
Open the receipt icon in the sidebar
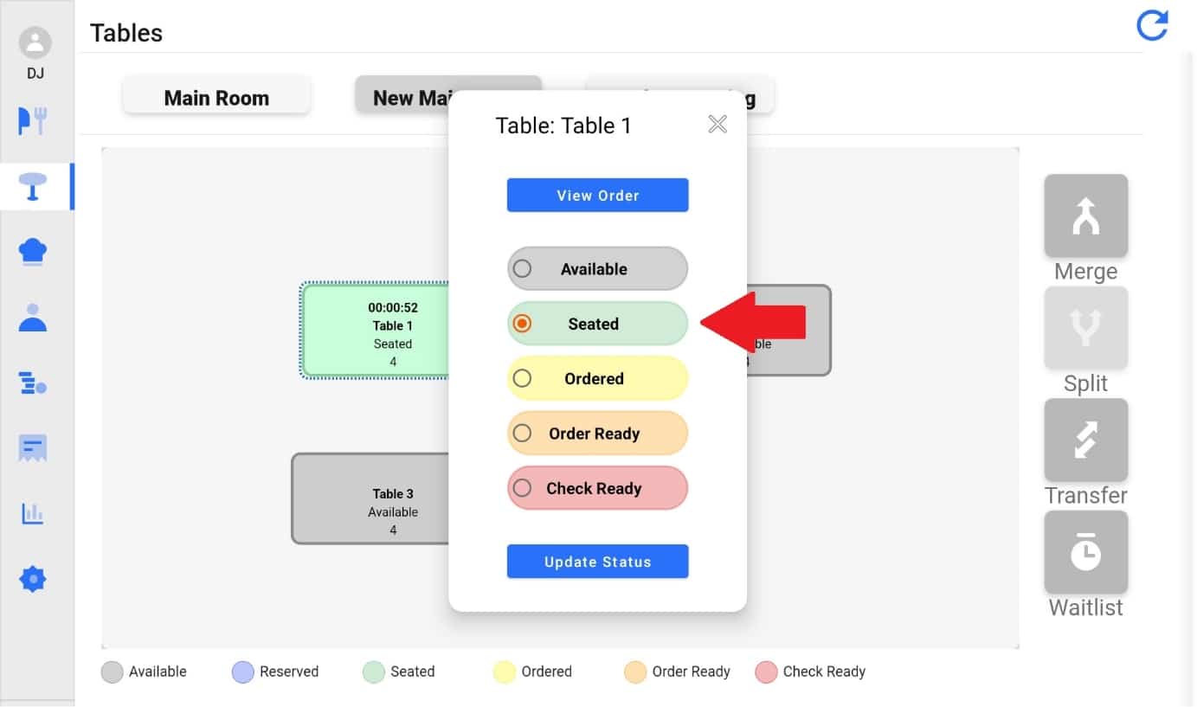[x=33, y=448]
